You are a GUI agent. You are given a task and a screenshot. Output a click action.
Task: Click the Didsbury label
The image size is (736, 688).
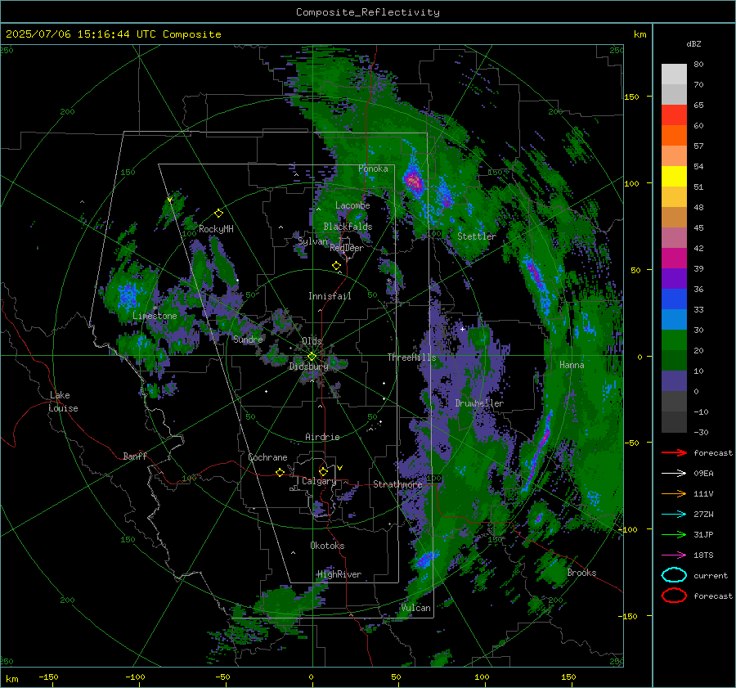308,366
